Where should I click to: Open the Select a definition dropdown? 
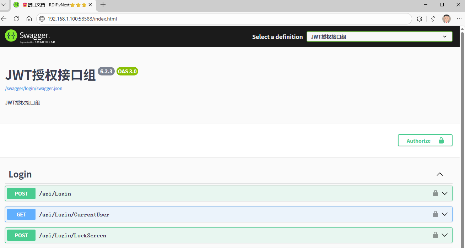[x=379, y=36]
